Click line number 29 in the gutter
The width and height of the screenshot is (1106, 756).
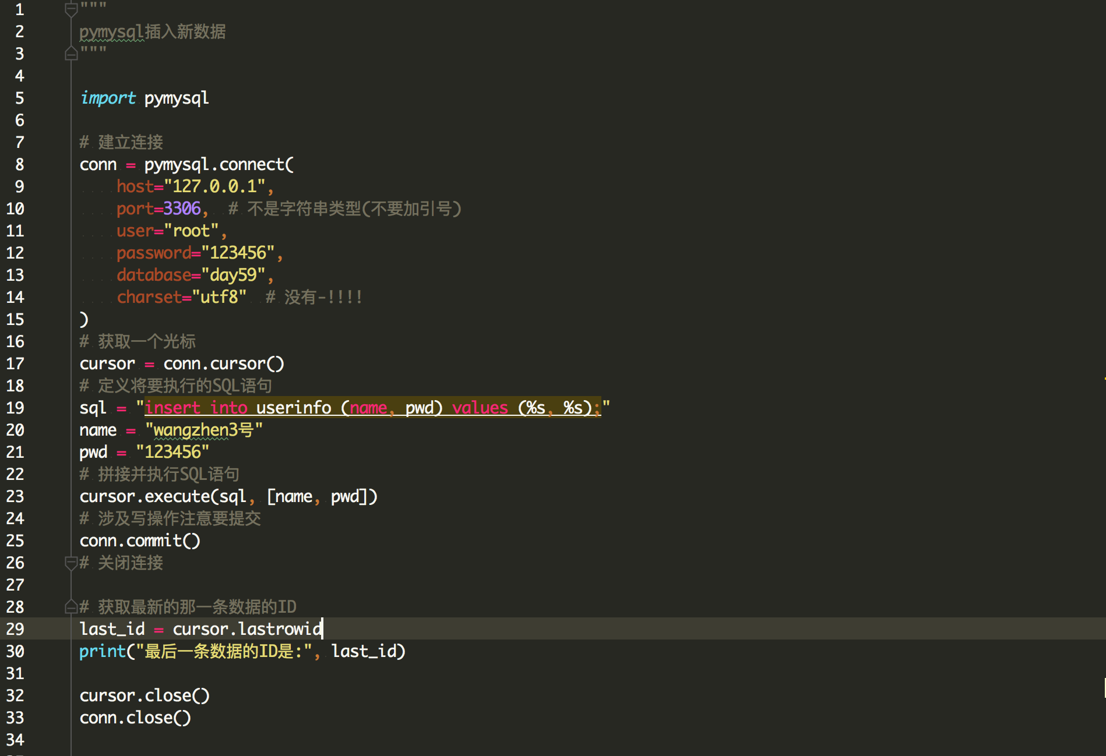pyautogui.click(x=15, y=629)
